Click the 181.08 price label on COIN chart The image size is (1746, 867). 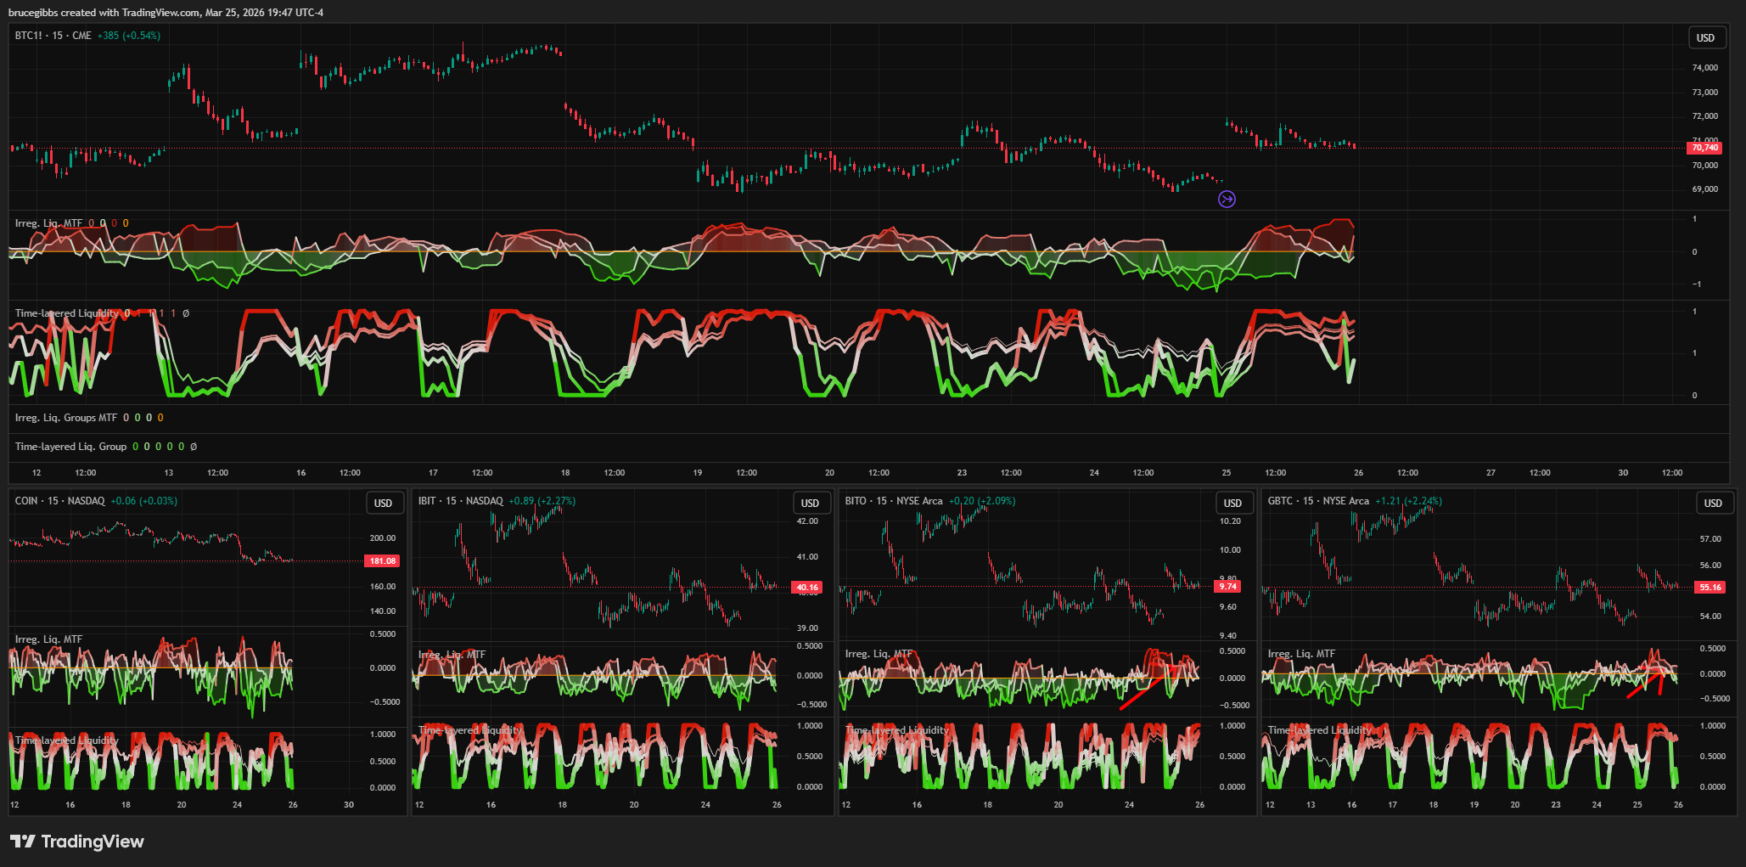click(382, 561)
